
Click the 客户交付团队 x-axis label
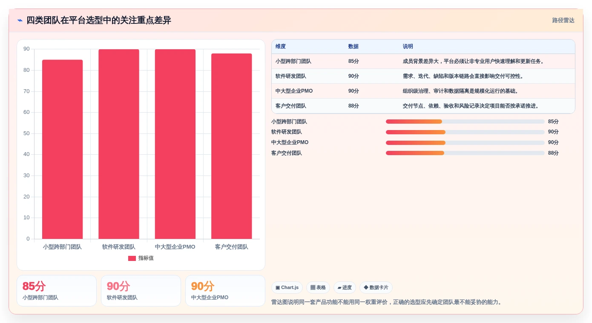232,247
